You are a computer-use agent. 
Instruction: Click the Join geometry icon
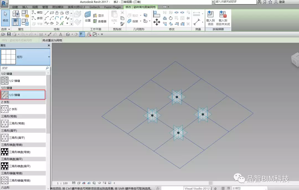pyautogui.click(x=129, y=21)
